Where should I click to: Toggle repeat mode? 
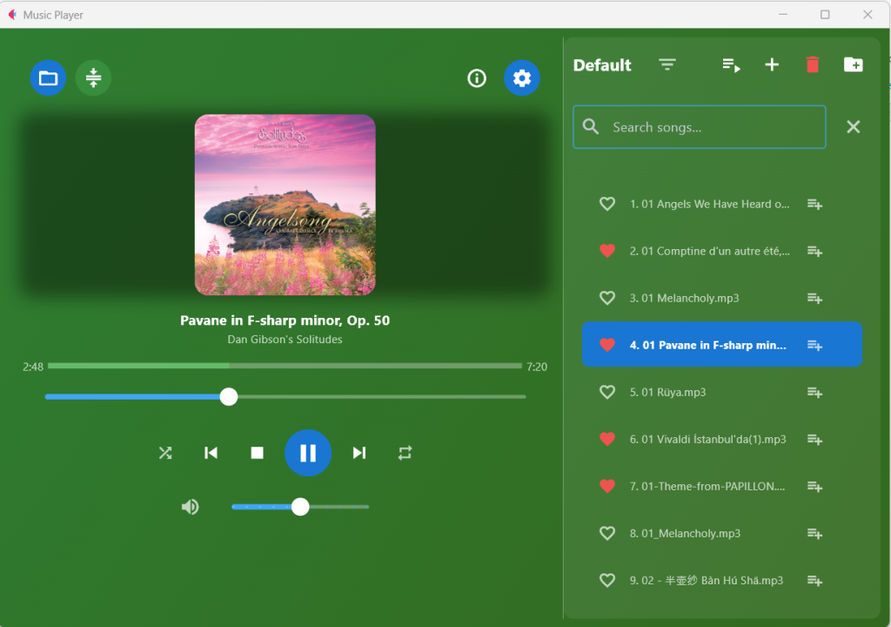coord(405,453)
